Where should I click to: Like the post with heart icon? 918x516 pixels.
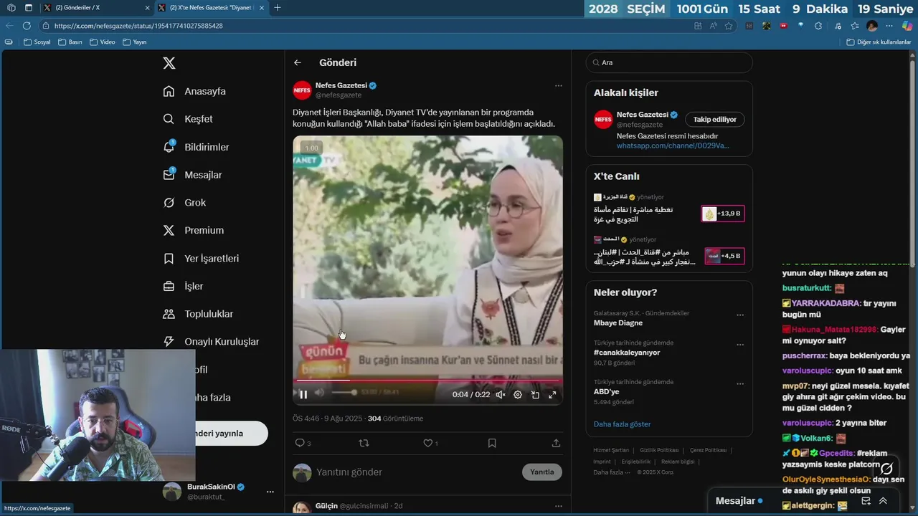[427, 443]
